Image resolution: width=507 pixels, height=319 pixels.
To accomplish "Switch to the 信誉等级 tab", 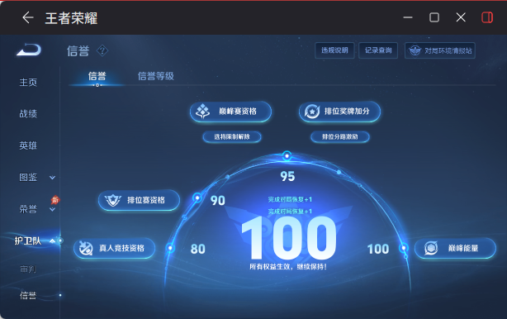I will coord(156,76).
